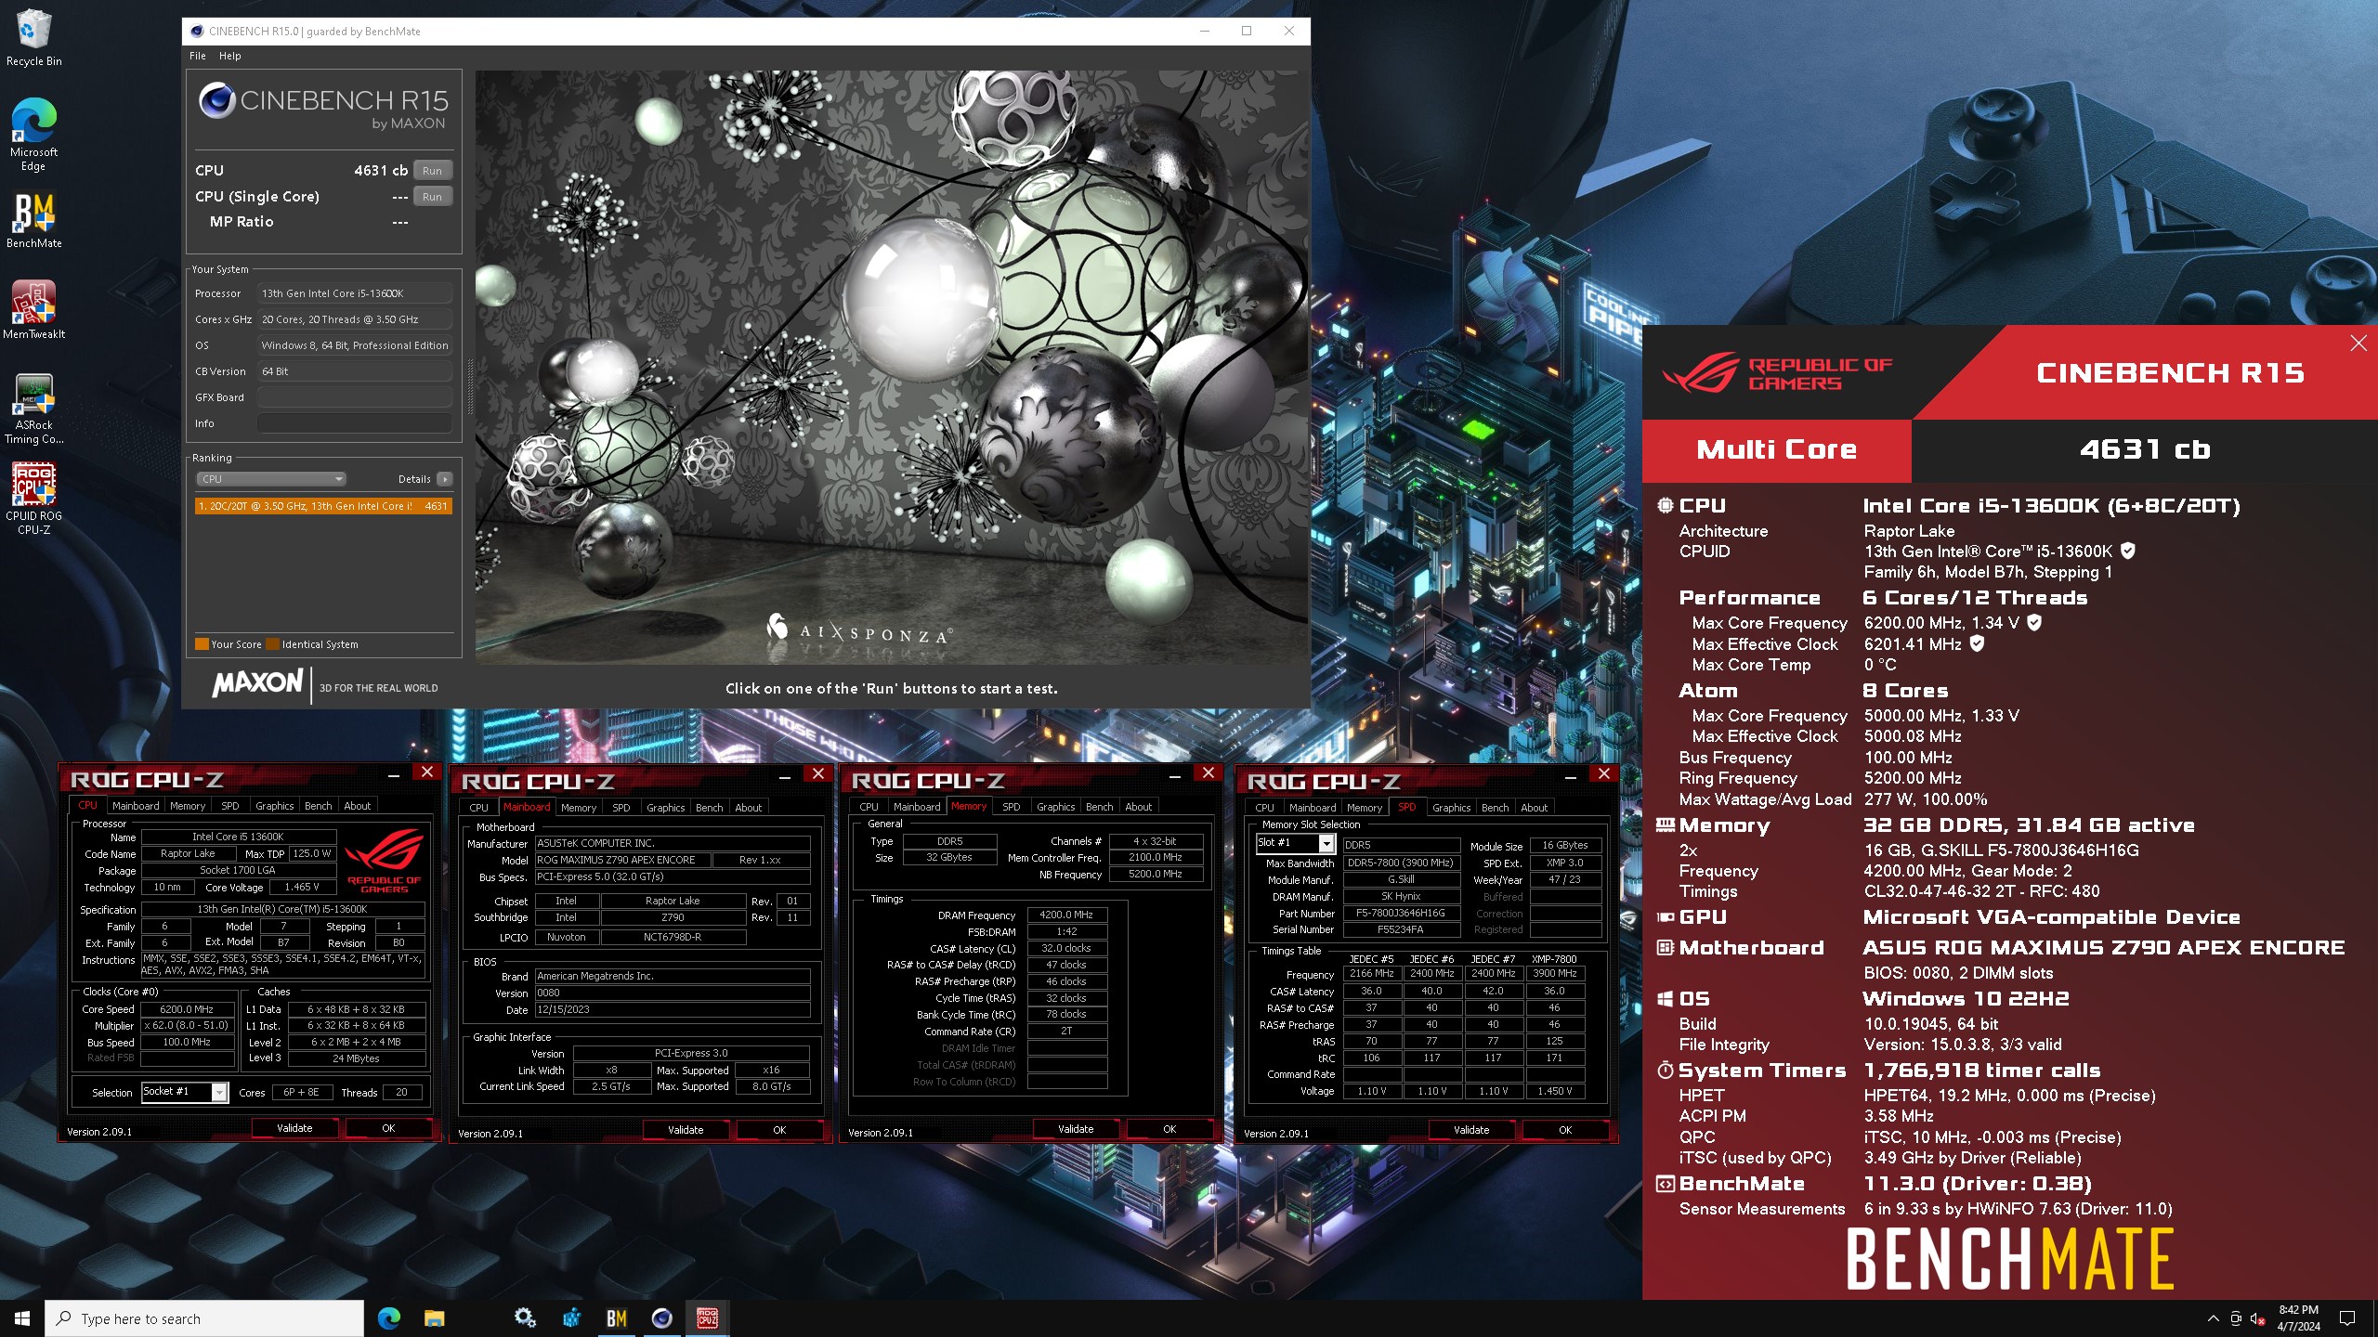2378x1337 pixels.
Task: Switch to Bench tab in first CPU-Z window
Action: [318, 806]
